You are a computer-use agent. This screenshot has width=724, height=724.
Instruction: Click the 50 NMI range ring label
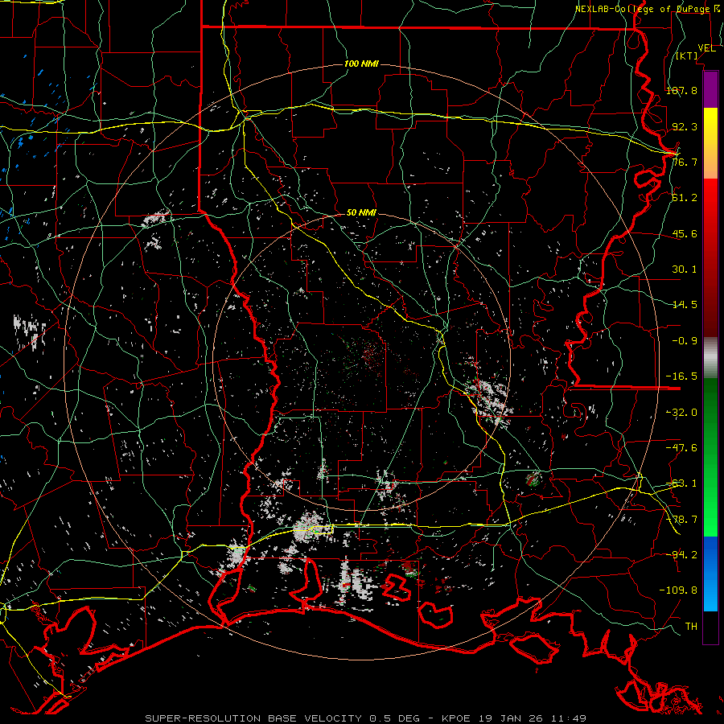coord(361,212)
